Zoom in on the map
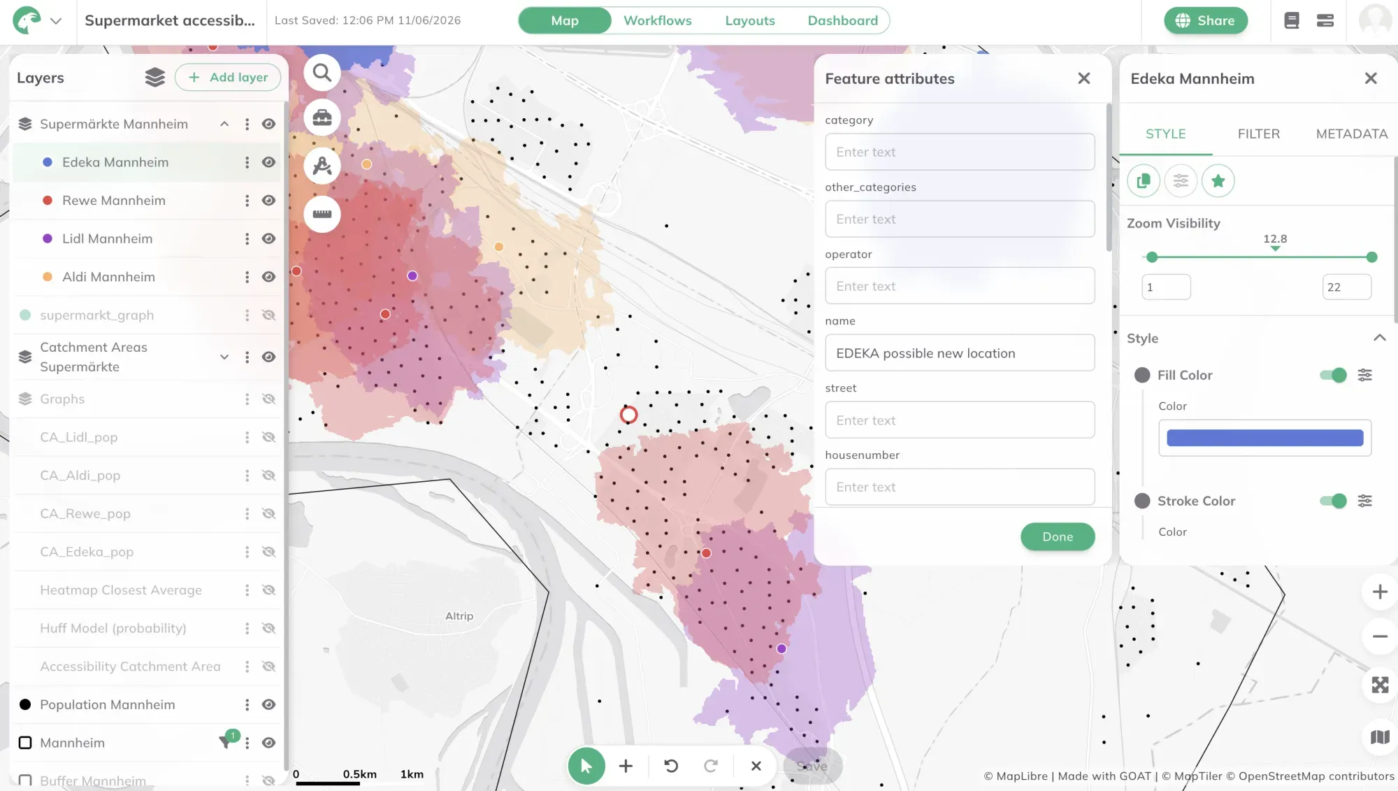This screenshot has width=1398, height=791. pyautogui.click(x=1380, y=592)
